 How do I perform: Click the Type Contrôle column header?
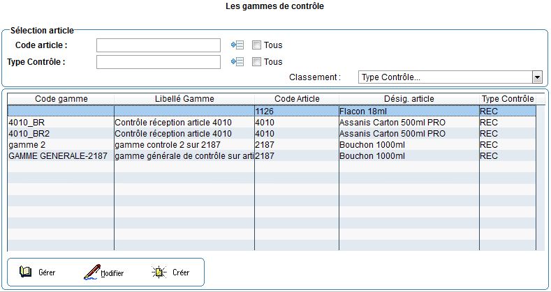click(x=508, y=99)
